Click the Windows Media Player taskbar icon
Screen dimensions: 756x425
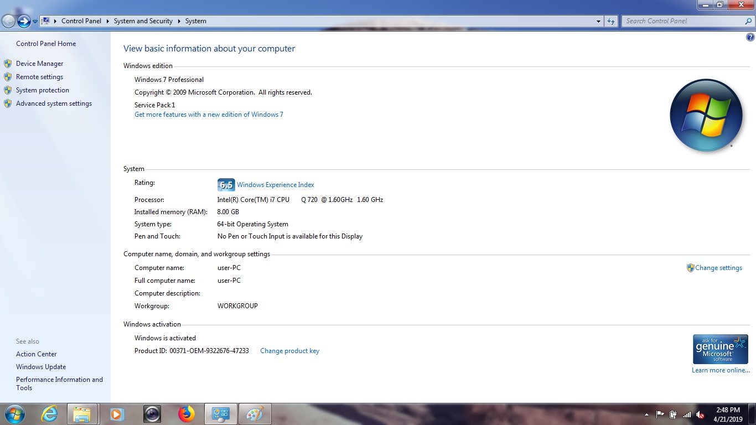coord(117,414)
